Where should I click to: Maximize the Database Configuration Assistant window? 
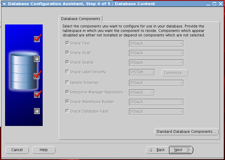point(214,4)
